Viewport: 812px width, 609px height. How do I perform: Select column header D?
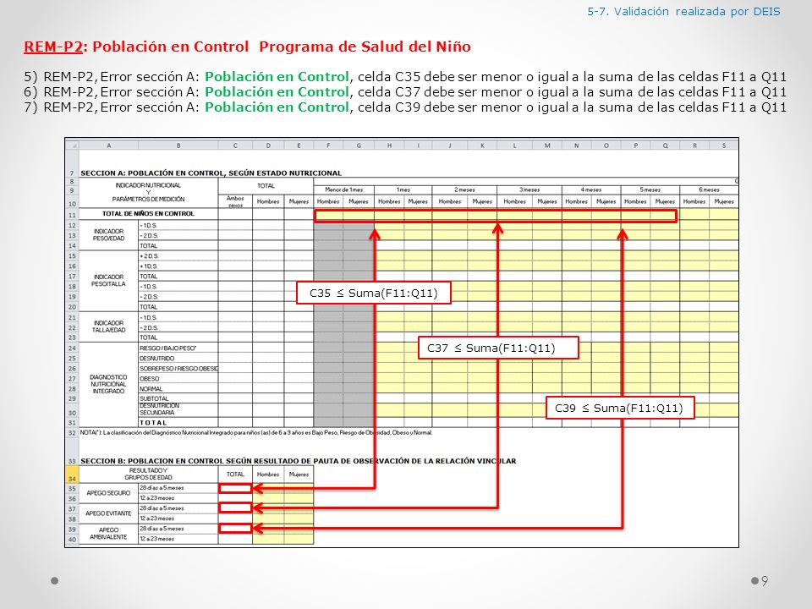[x=268, y=145]
